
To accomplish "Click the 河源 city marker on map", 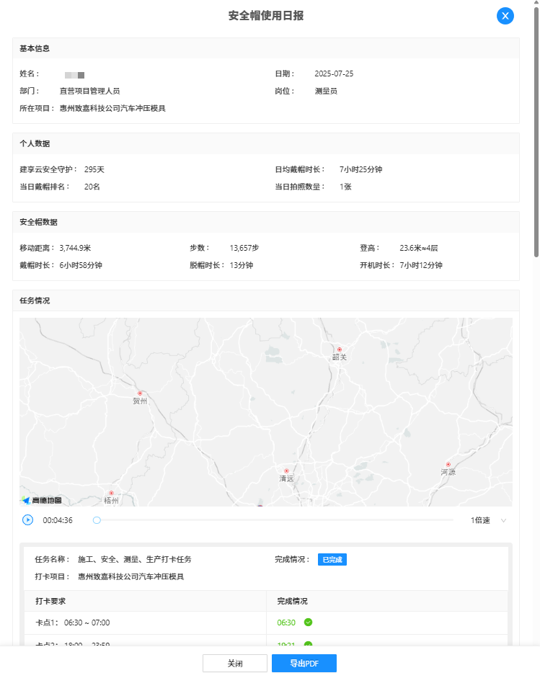I will [448, 464].
